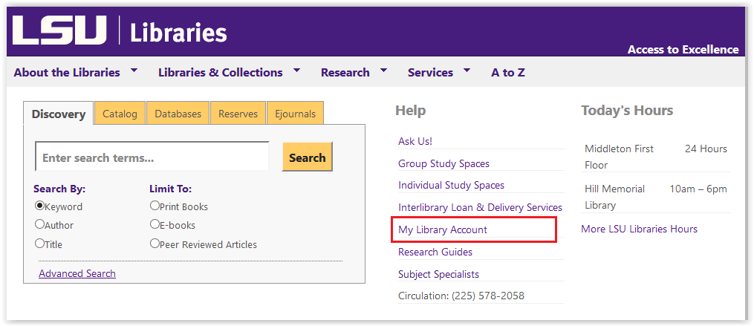Image resolution: width=754 pixels, height=326 pixels.
Task: Open Interlibrary Loan & Delivery Services
Action: [480, 207]
